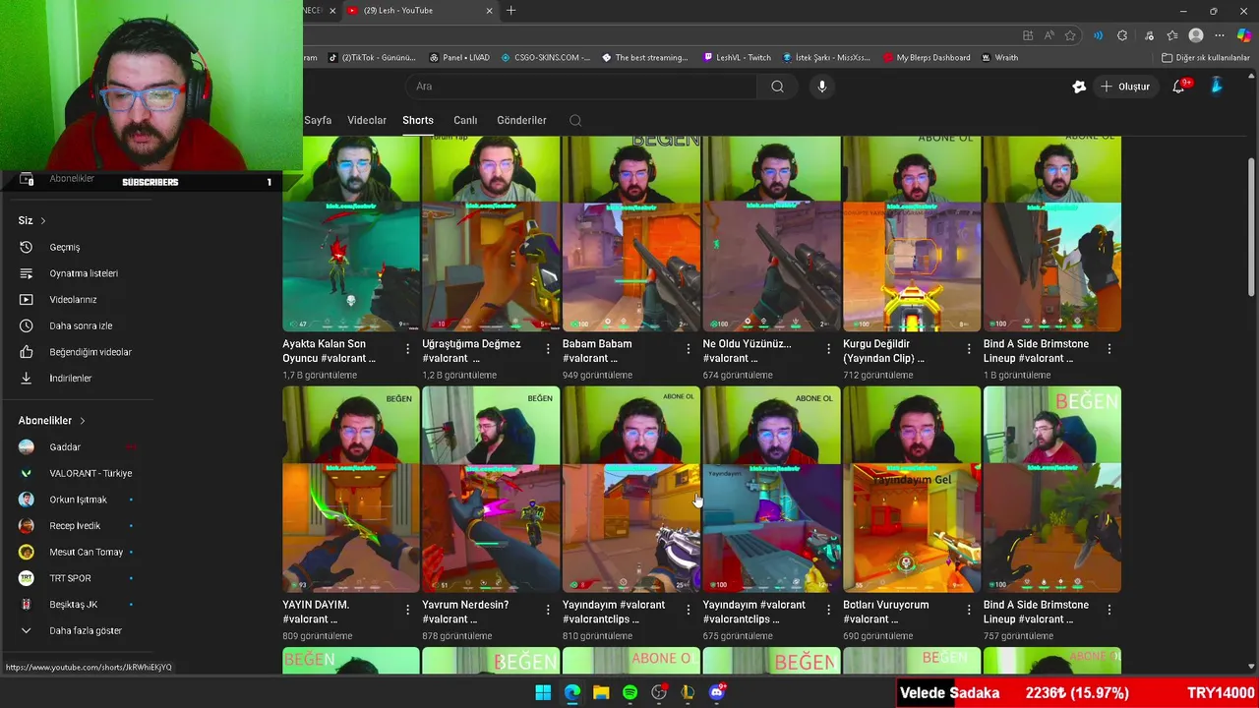The image size is (1259, 708).
Task: Play the Bind A Side Brimstone 1 B views short
Action: [1052, 234]
